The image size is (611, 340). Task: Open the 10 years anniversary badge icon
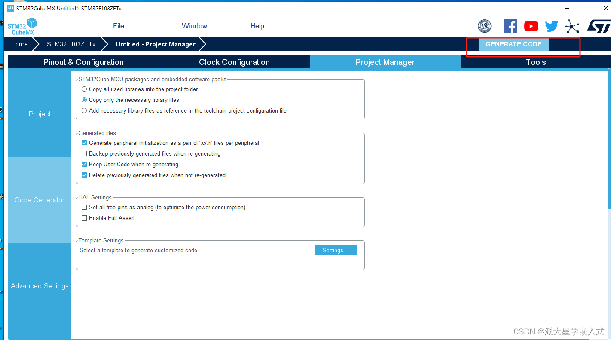tap(485, 26)
